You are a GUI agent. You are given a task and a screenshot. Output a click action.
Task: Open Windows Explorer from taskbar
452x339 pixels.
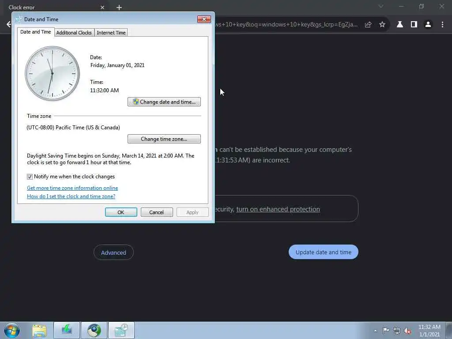39,331
